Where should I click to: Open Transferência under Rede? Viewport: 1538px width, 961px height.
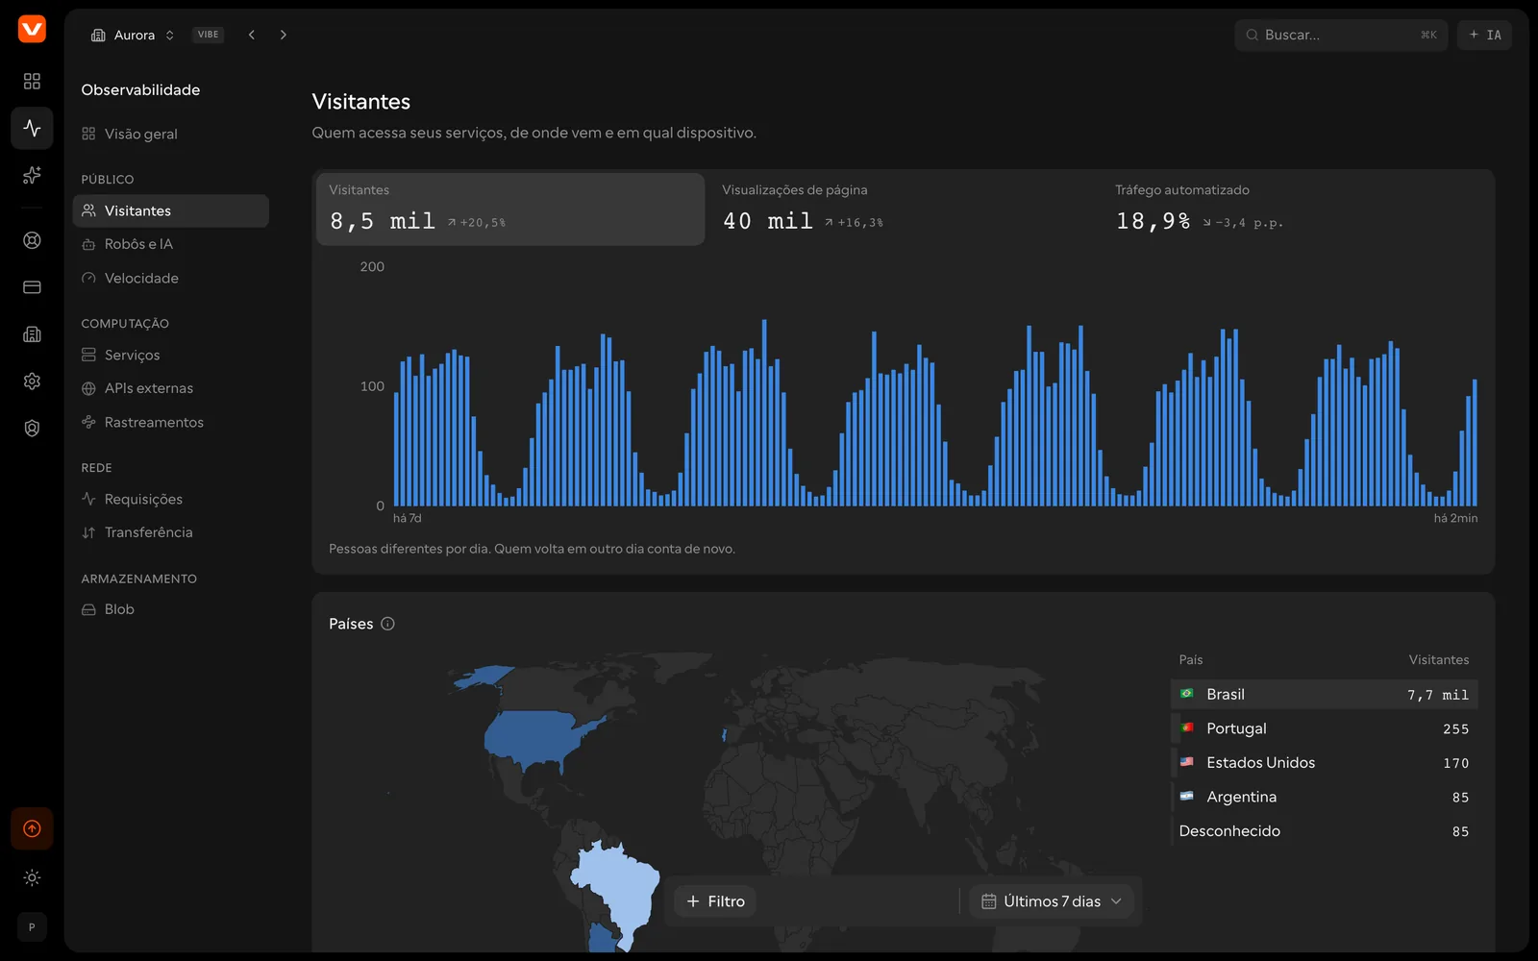tap(171, 532)
